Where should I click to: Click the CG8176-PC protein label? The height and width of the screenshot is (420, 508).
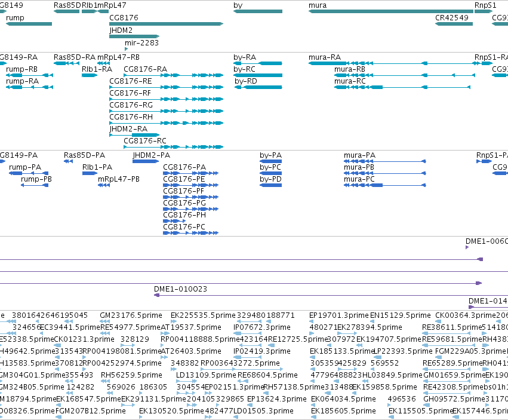pyautogui.click(x=184, y=227)
